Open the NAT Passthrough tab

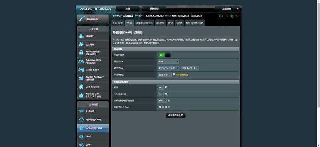(195, 23)
